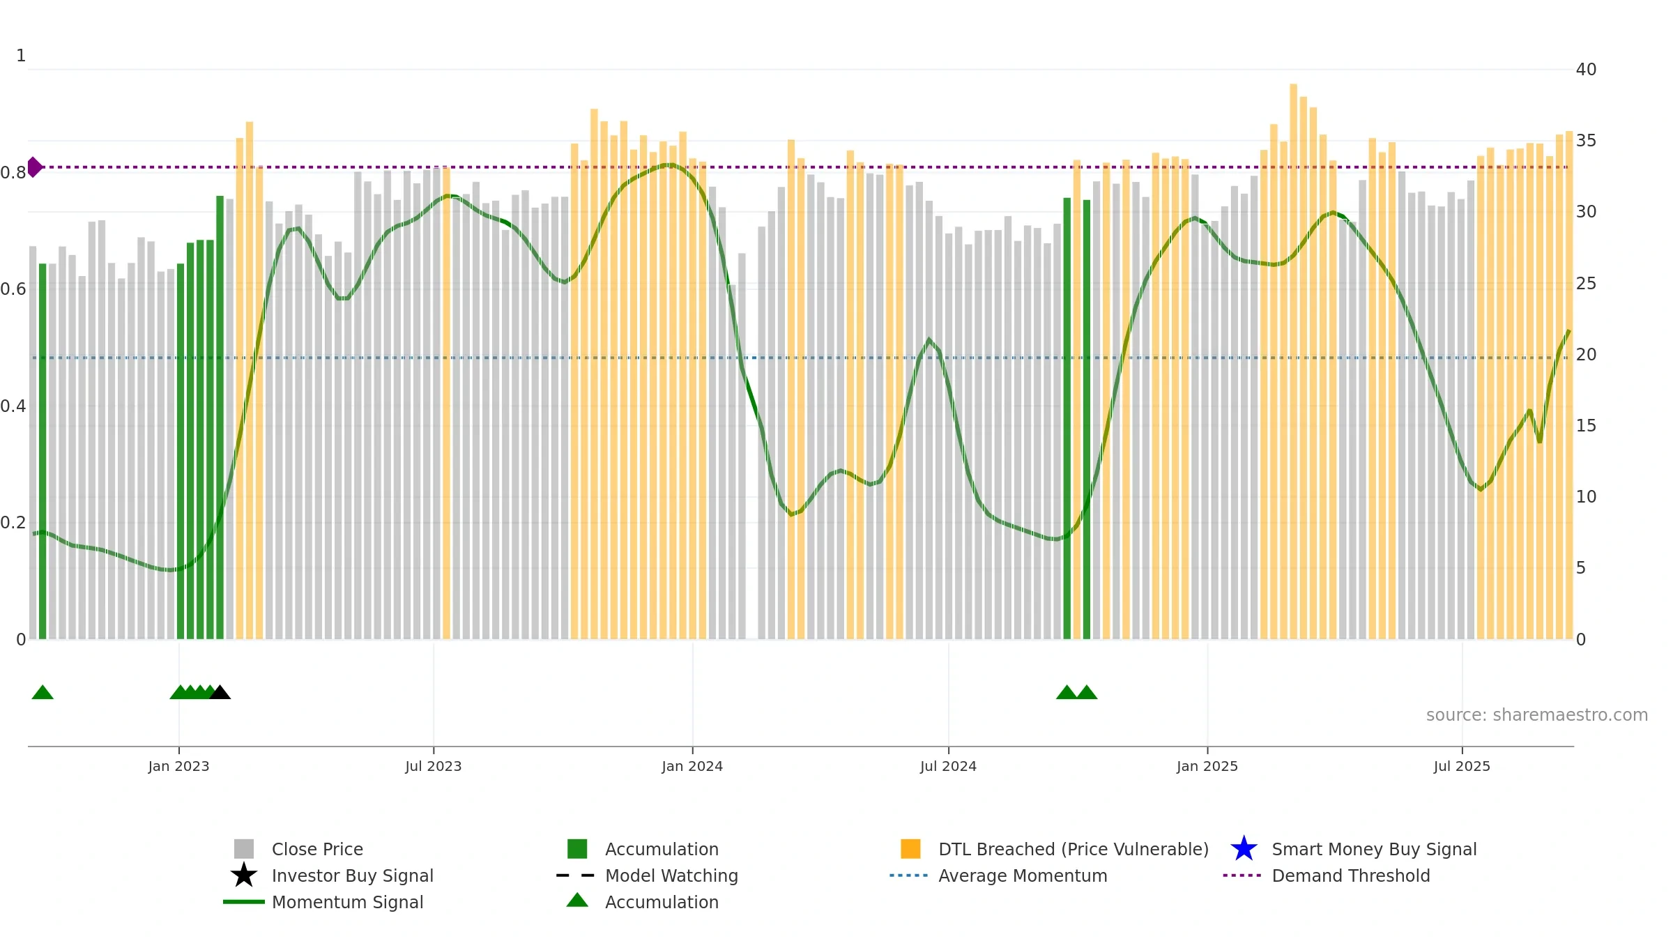Click the Jan 2024 axis label
The width and height of the screenshot is (1673, 941).
tap(692, 767)
